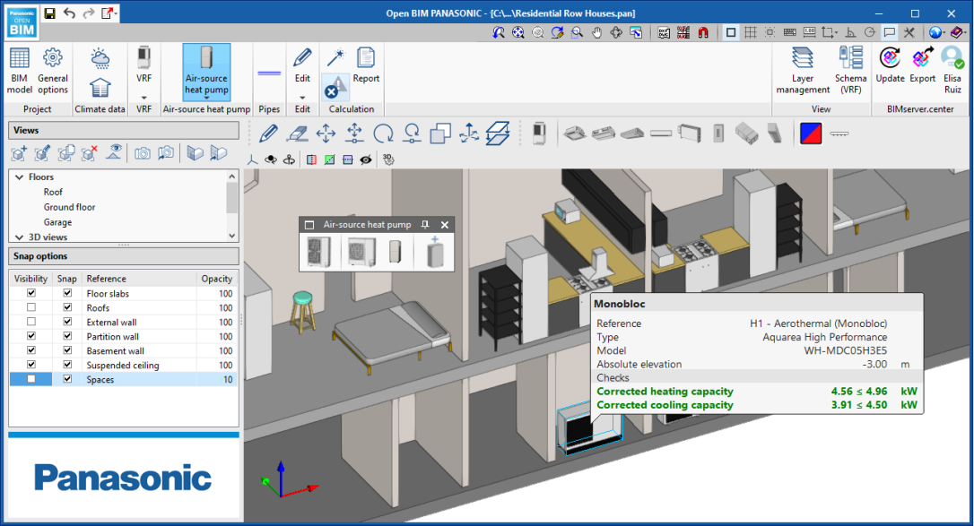
Task: Collapse the Floors tree node
Action: pos(19,177)
